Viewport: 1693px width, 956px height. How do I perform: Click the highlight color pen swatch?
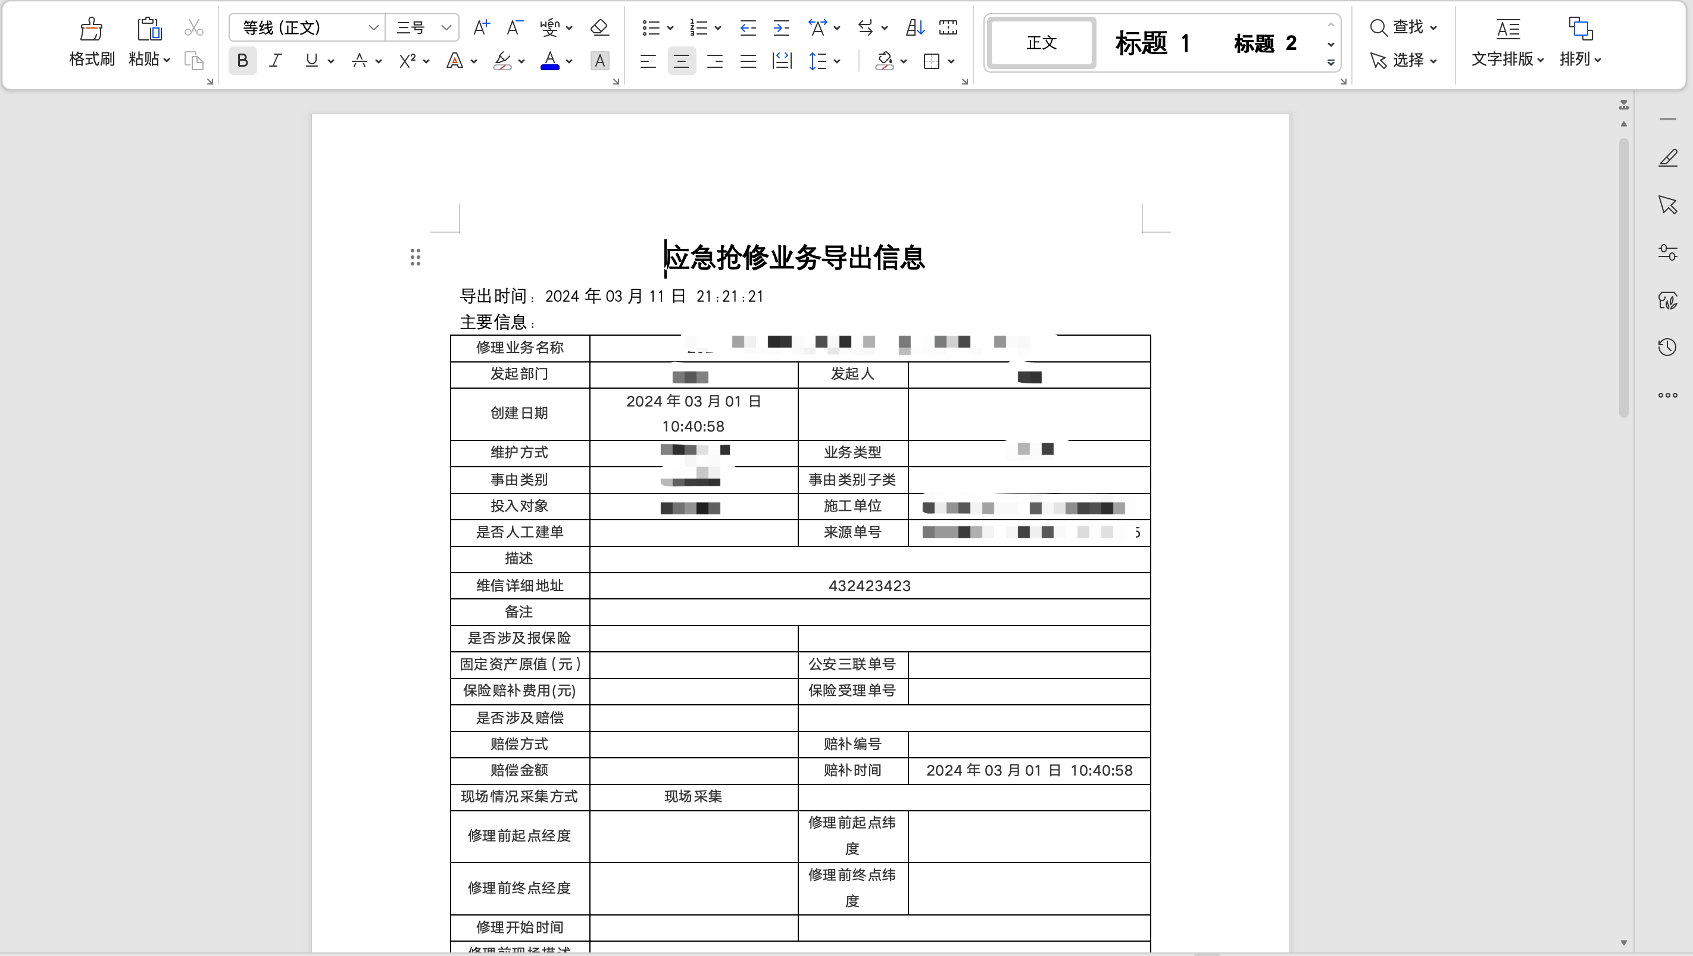(502, 61)
